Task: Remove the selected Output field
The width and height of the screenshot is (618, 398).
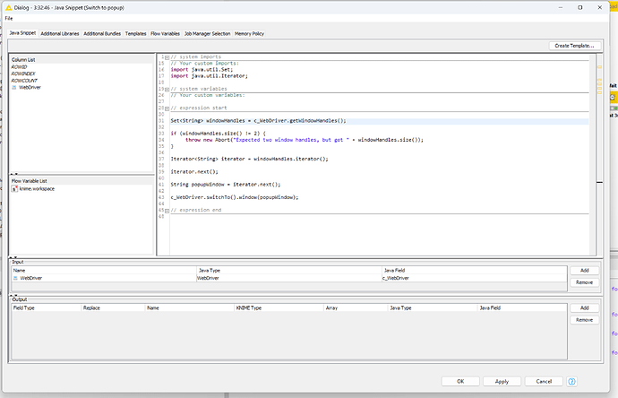Action: (x=585, y=320)
